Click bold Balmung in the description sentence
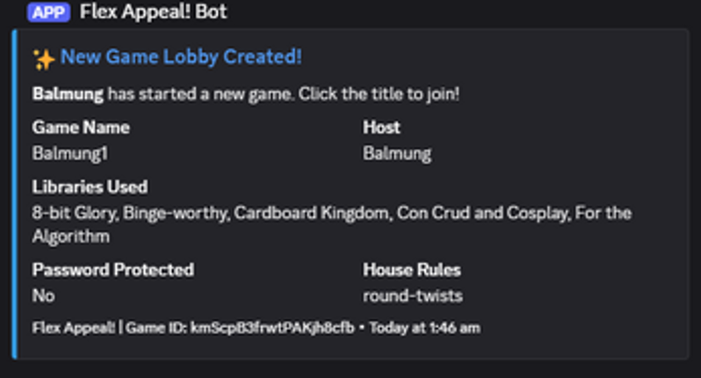701x378 pixels. point(68,93)
